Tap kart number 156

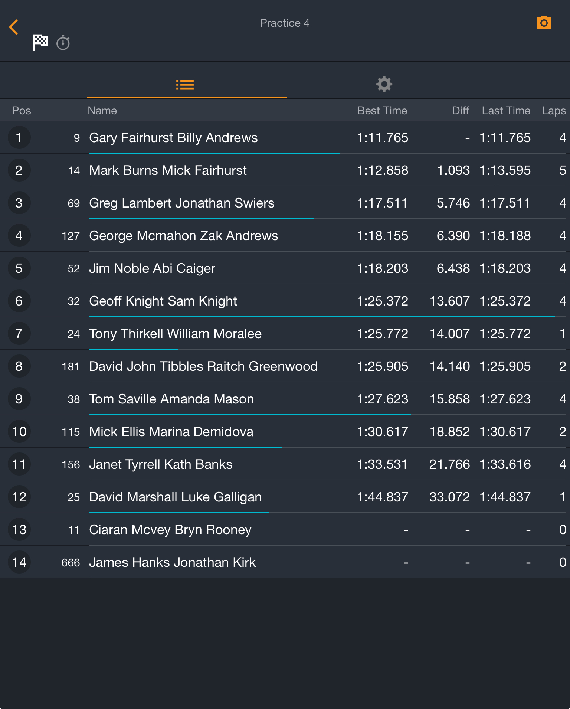(x=71, y=465)
